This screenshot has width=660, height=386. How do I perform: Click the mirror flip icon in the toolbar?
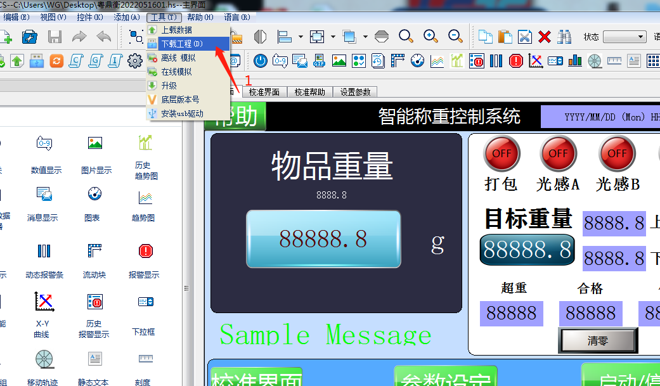[x=260, y=37]
